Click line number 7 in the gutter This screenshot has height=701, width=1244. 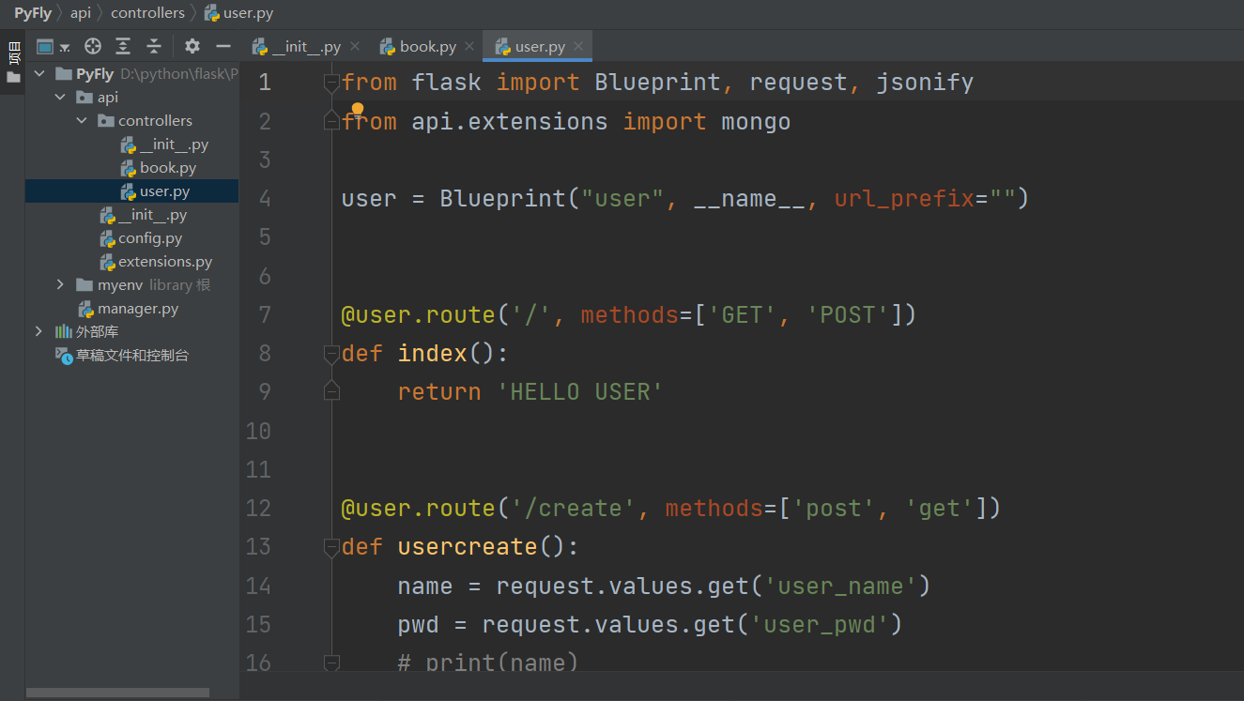click(264, 314)
